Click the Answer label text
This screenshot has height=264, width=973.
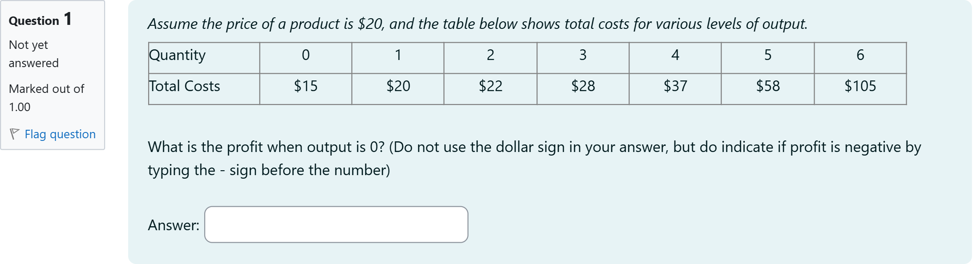tap(174, 225)
